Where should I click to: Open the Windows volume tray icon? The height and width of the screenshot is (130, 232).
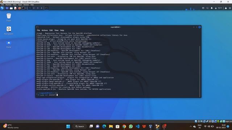(x=209, y=126)
